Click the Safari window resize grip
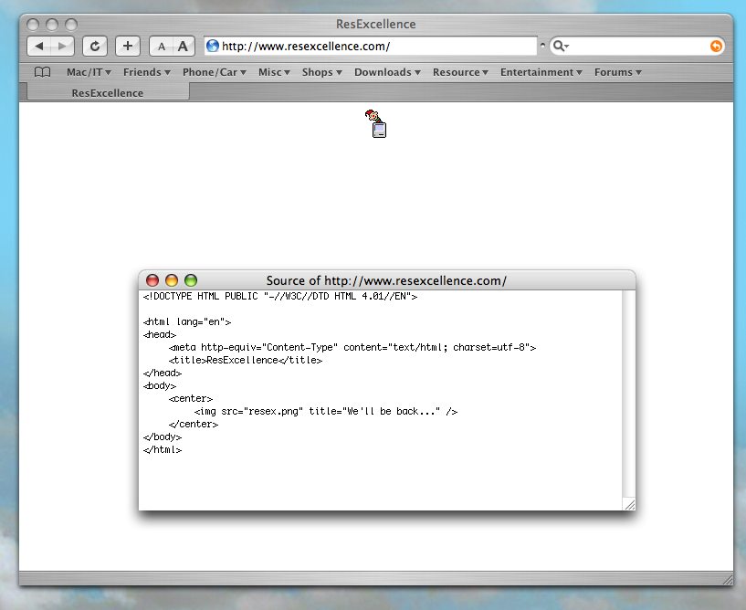 (x=728, y=580)
